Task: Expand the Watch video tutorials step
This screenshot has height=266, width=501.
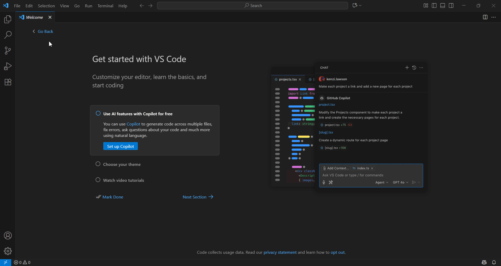Action: pos(123,180)
